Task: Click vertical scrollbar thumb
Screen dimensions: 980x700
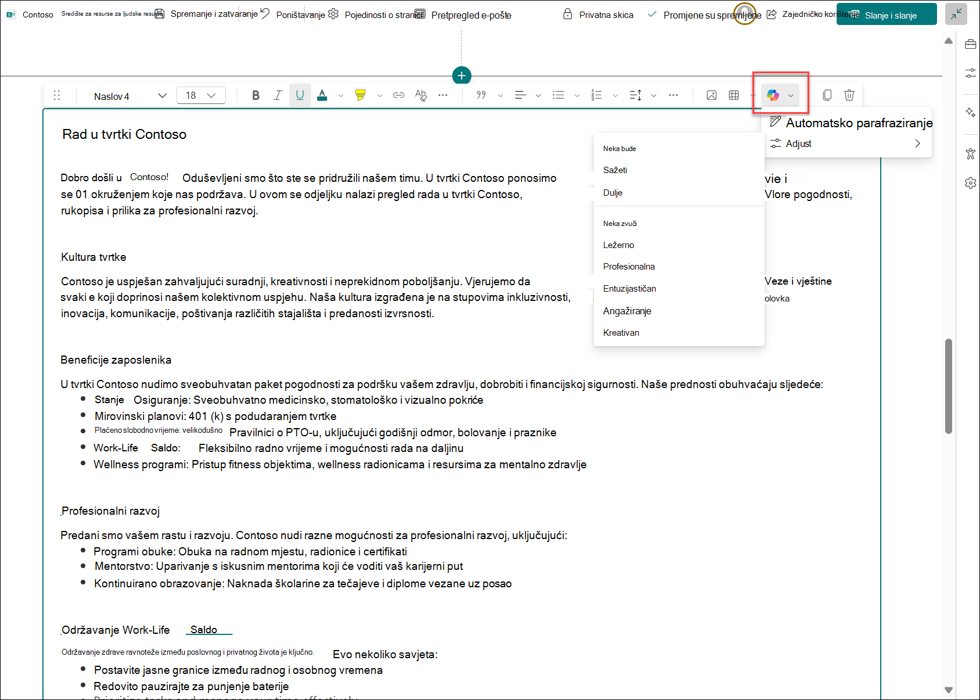Action: pyautogui.click(x=949, y=386)
